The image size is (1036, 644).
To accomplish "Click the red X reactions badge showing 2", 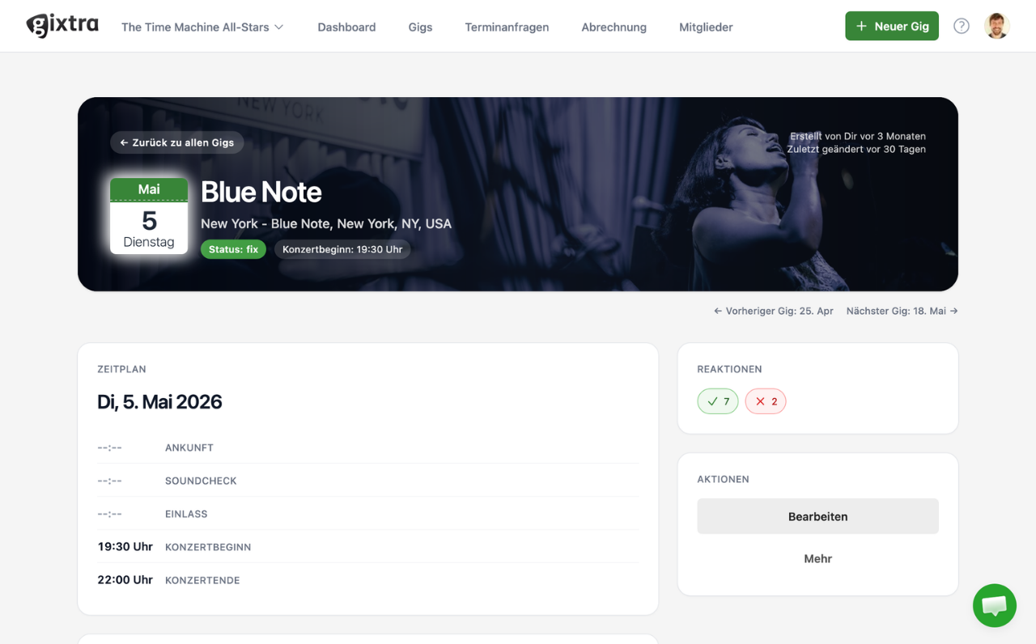I will point(766,401).
